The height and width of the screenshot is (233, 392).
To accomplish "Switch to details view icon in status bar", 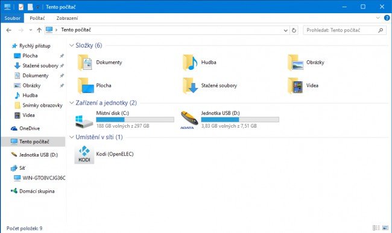I will pyautogui.click(x=376, y=228).
